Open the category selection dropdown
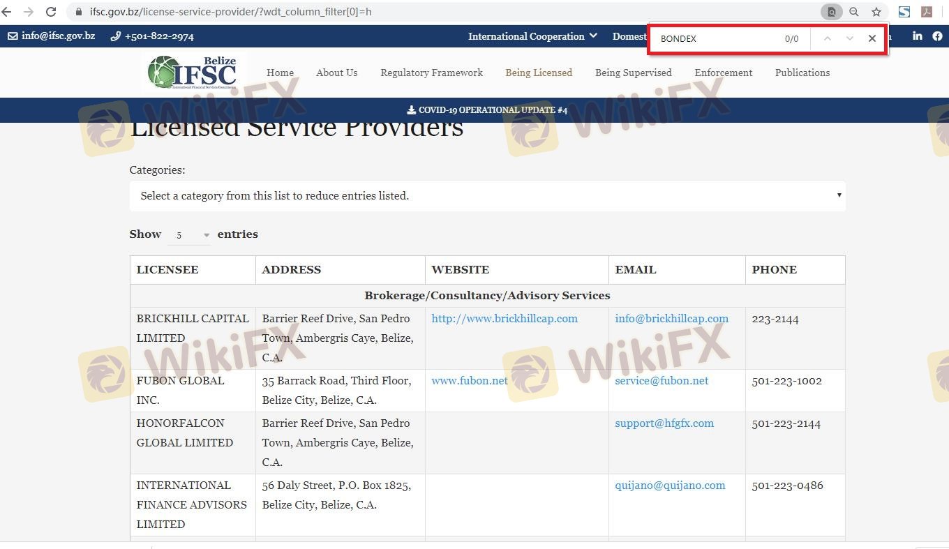Image resolution: width=949 pixels, height=549 pixels. coord(487,196)
